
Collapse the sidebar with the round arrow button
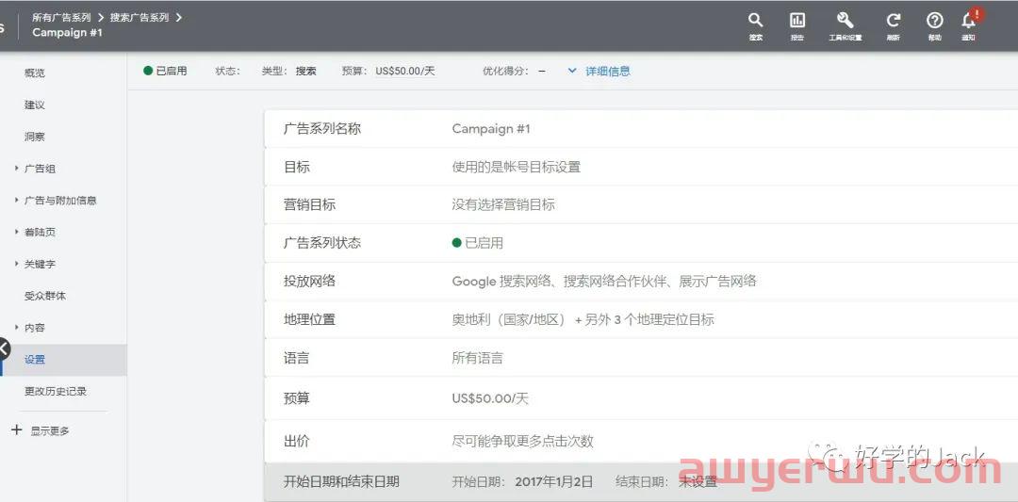[x=4, y=348]
